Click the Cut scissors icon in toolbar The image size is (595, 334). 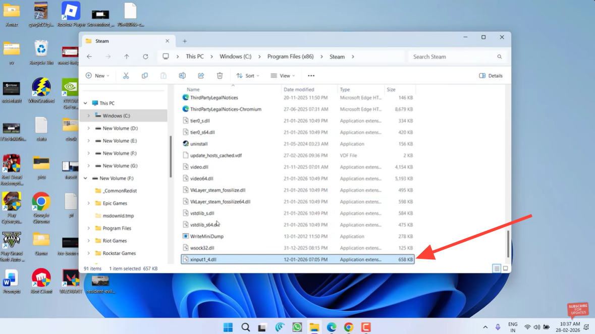126,76
